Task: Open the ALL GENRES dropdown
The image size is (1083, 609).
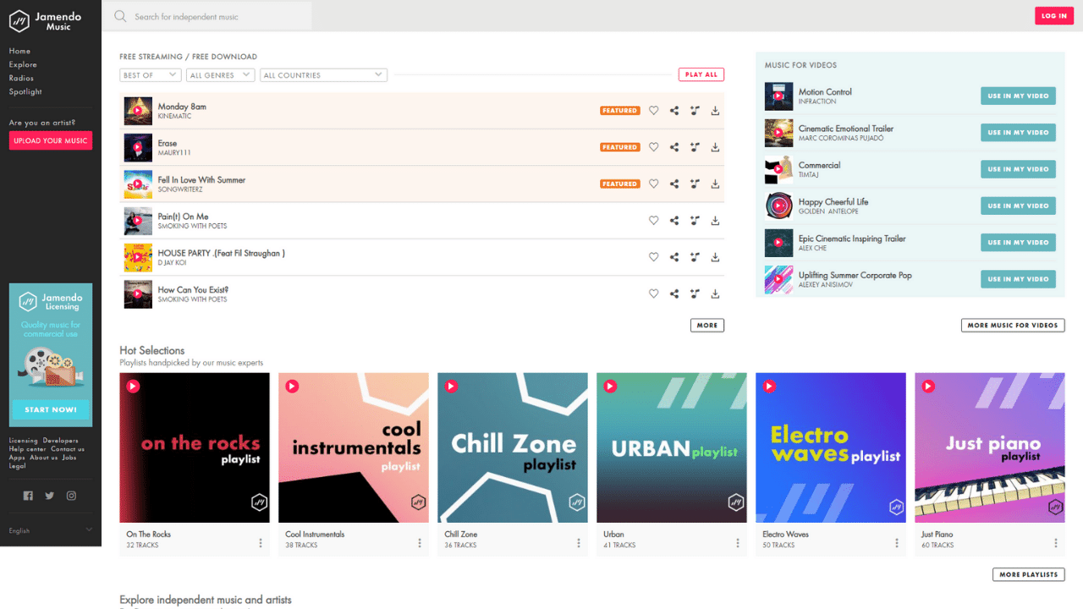Action: 221,75
